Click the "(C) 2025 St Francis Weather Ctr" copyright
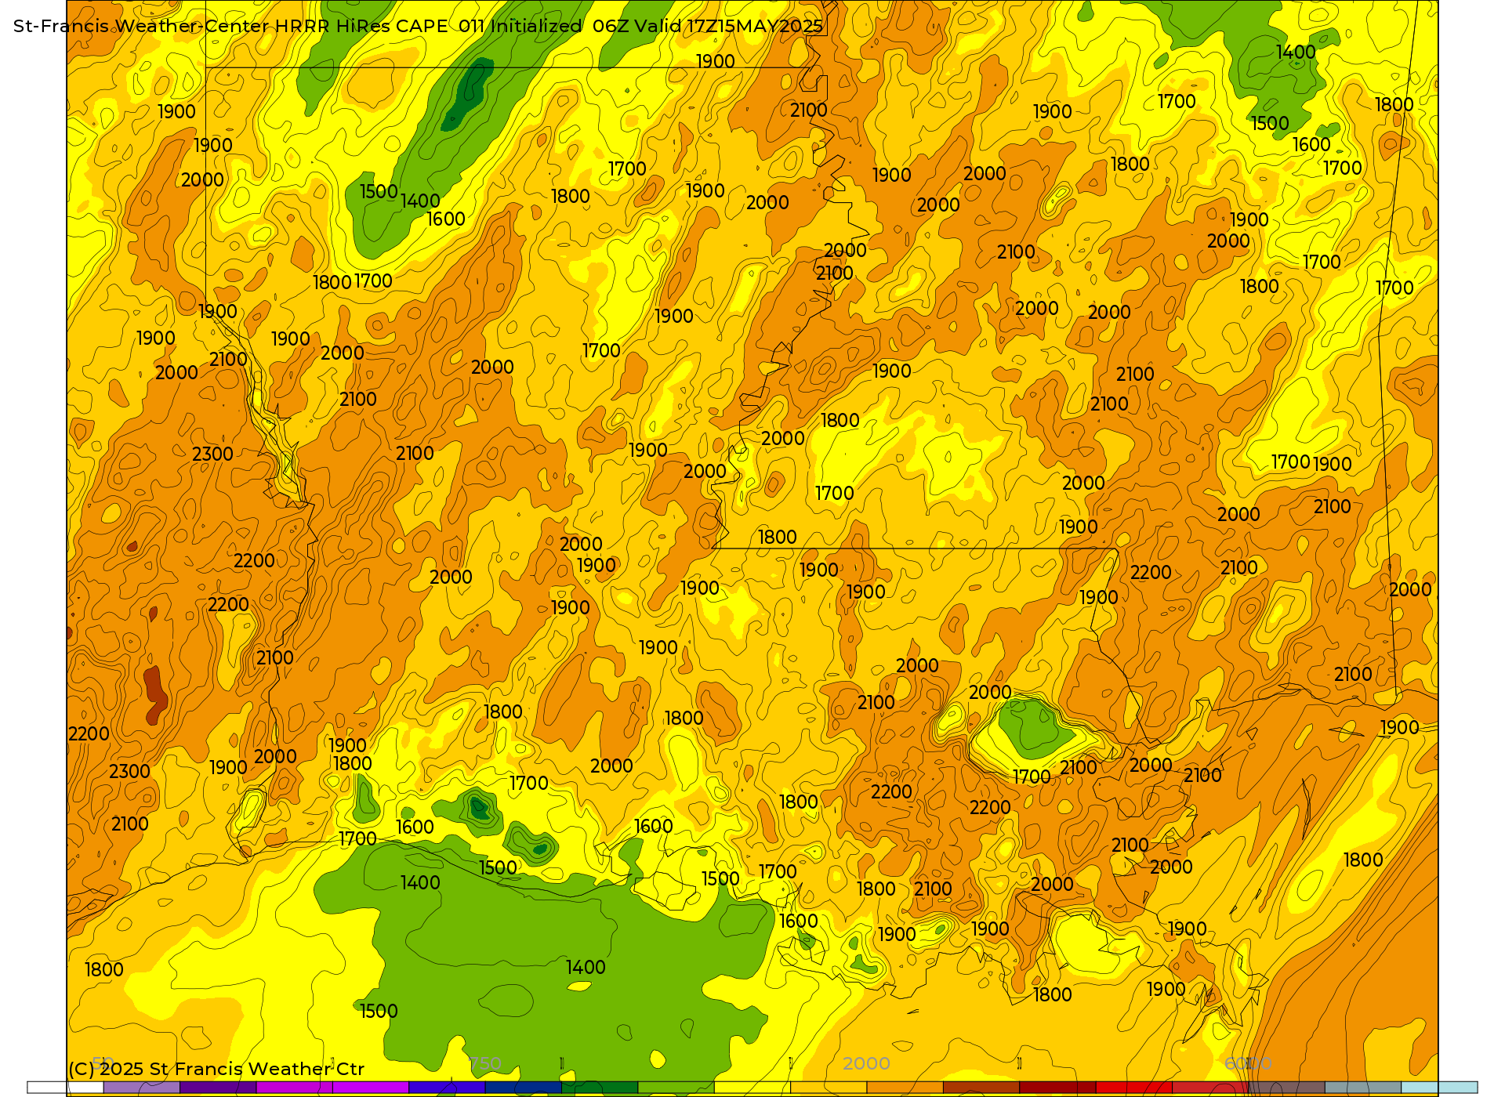This screenshot has width=1505, height=1097. click(x=216, y=1069)
